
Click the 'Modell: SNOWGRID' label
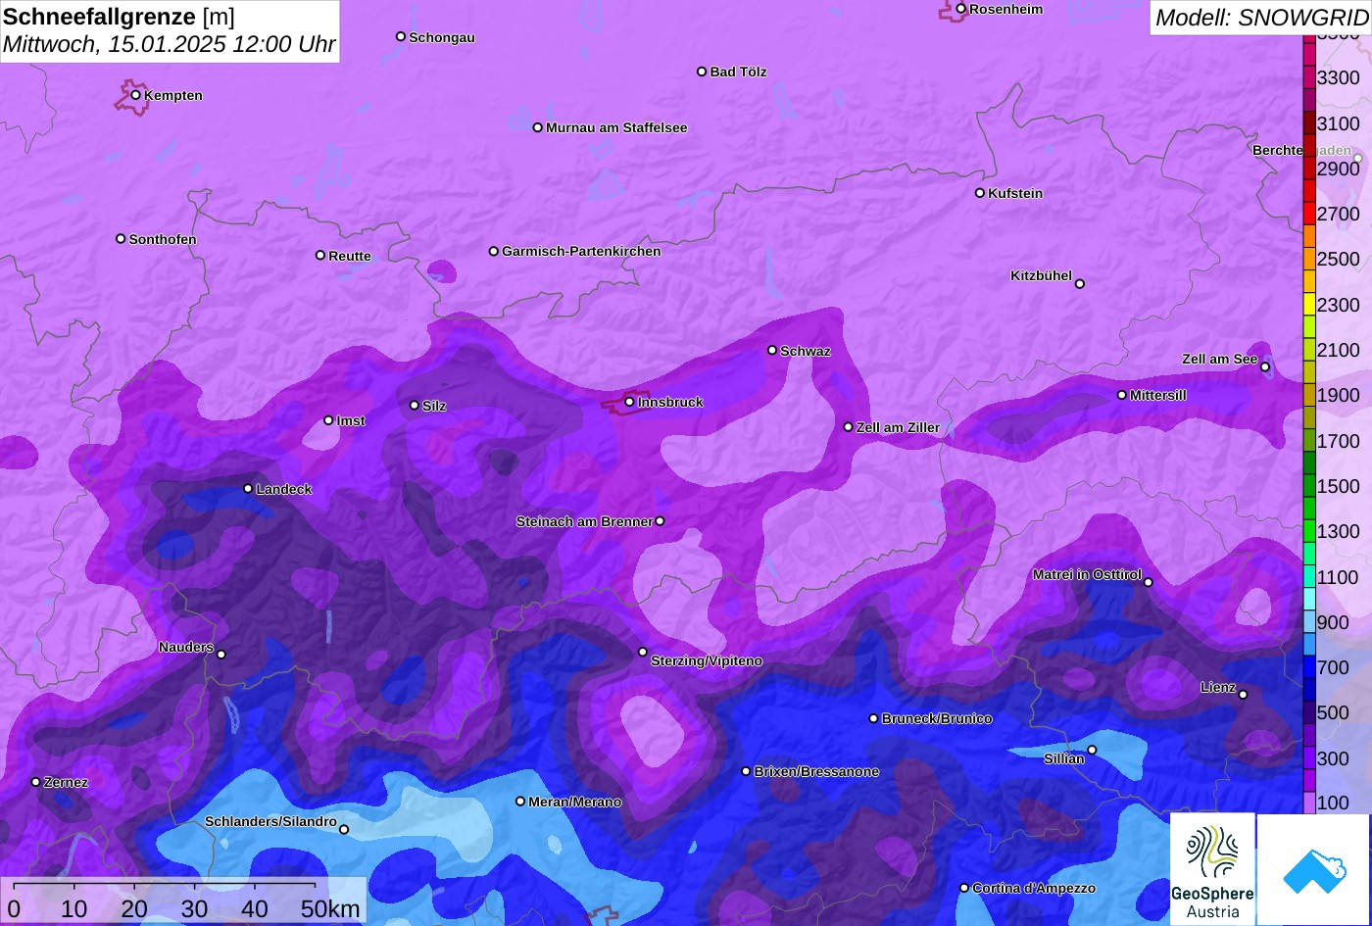pos(1261,17)
